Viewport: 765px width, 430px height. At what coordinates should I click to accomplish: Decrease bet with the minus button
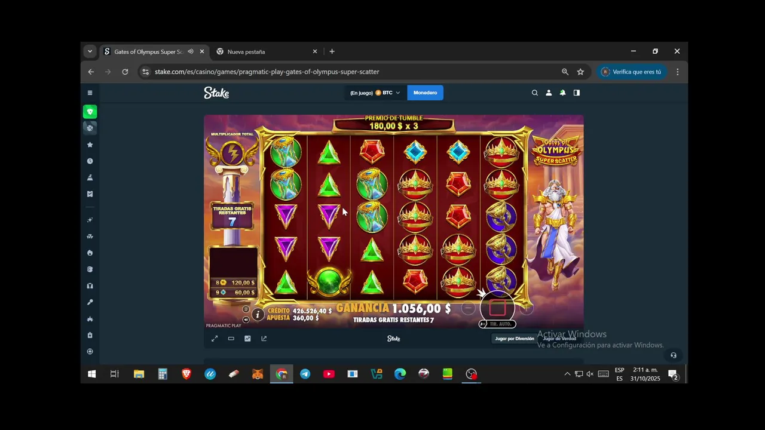coord(469,308)
